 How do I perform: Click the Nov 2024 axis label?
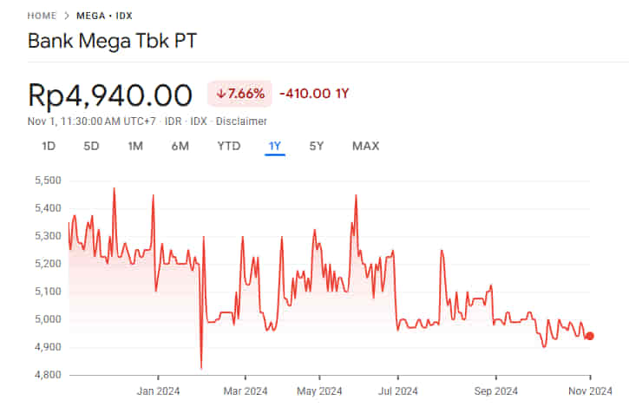pyautogui.click(x=590, y=391)
